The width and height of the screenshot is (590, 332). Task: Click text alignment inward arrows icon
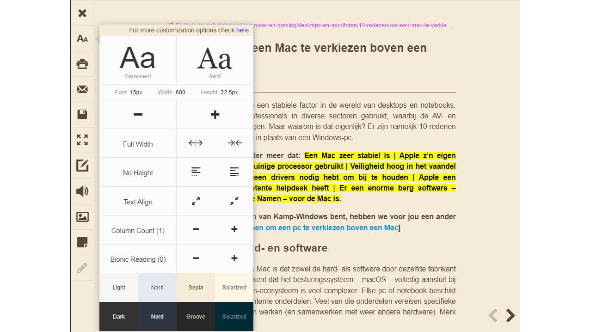pos(234,201)
